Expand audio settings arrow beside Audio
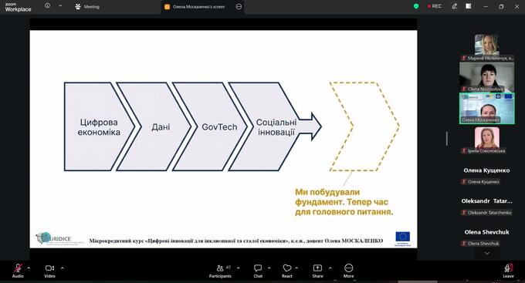This screenshot has width=525, height=283. coord(29,268)
